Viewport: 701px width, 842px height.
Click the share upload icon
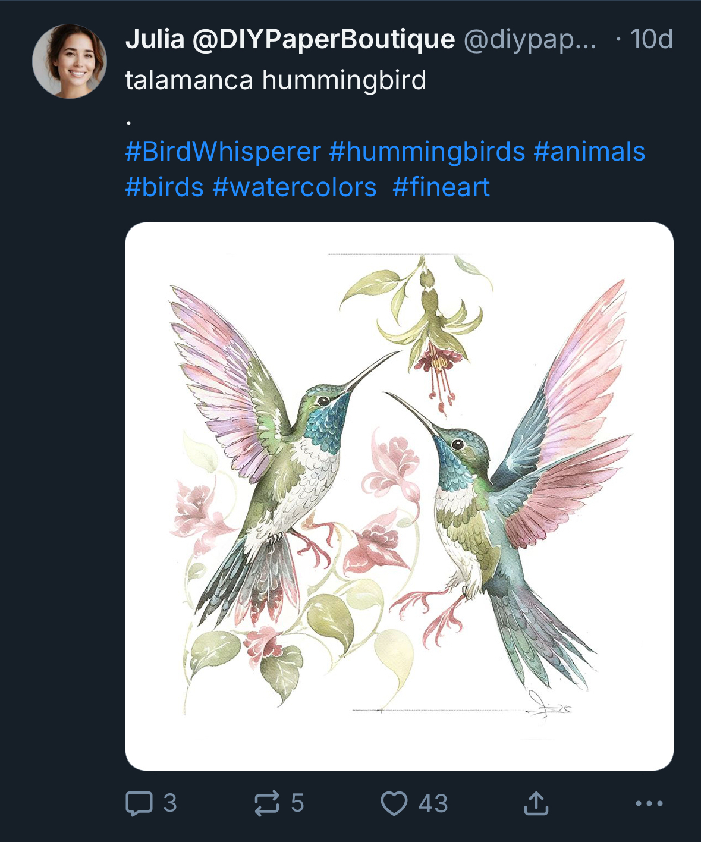(x=536, y=803)
